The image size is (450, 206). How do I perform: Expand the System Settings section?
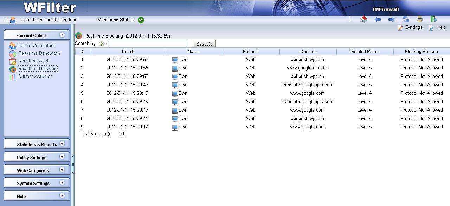[x=62, y=183]
